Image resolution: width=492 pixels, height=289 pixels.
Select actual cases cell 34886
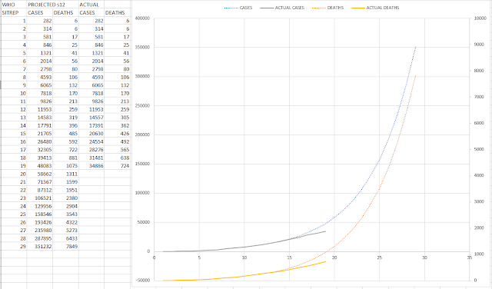[91, 166]
